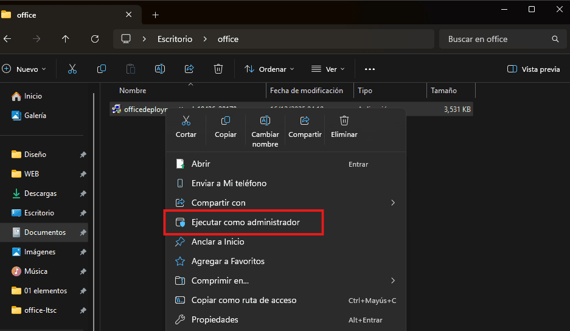This screenshot has height=331, width=570.
Task: Open the Ordenar dropdown
Action: 269,69
